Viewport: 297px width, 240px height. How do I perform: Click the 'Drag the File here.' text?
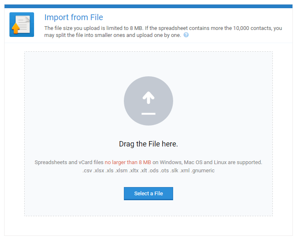[148, 144]
